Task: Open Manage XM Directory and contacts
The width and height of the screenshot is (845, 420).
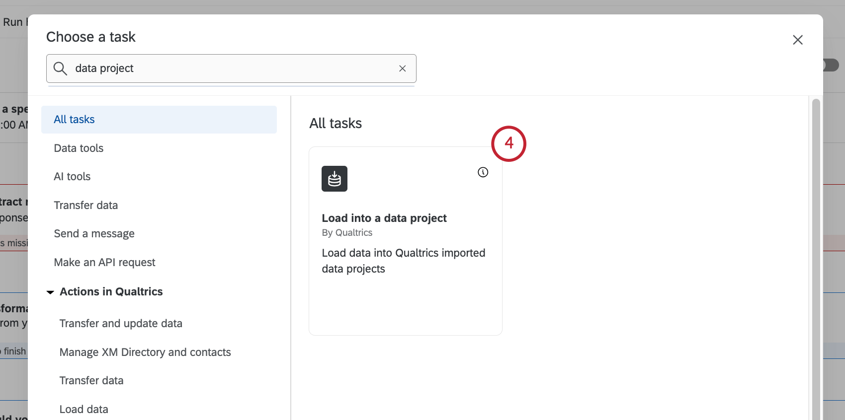Action: (145, 352)
